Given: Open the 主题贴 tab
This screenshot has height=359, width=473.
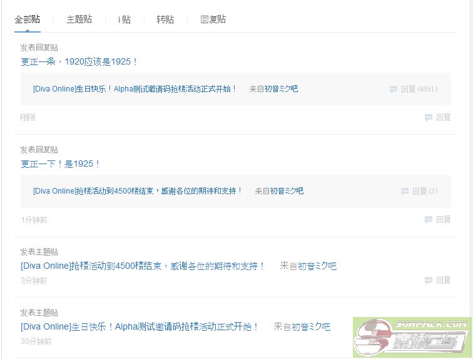Looking at the screenshot, I should (x=79, y=19).
